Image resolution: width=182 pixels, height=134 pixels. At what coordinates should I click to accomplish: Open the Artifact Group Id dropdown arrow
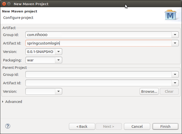[175, 35]
